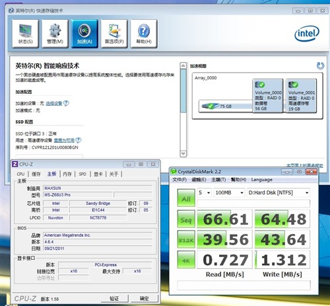Select the 加速(A) accelerate toolbar button
Screen dimensions: 330x306
pos(84,34)
